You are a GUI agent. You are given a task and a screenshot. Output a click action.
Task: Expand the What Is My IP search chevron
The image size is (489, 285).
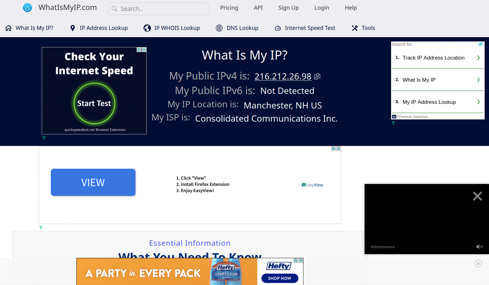[478, 80]
